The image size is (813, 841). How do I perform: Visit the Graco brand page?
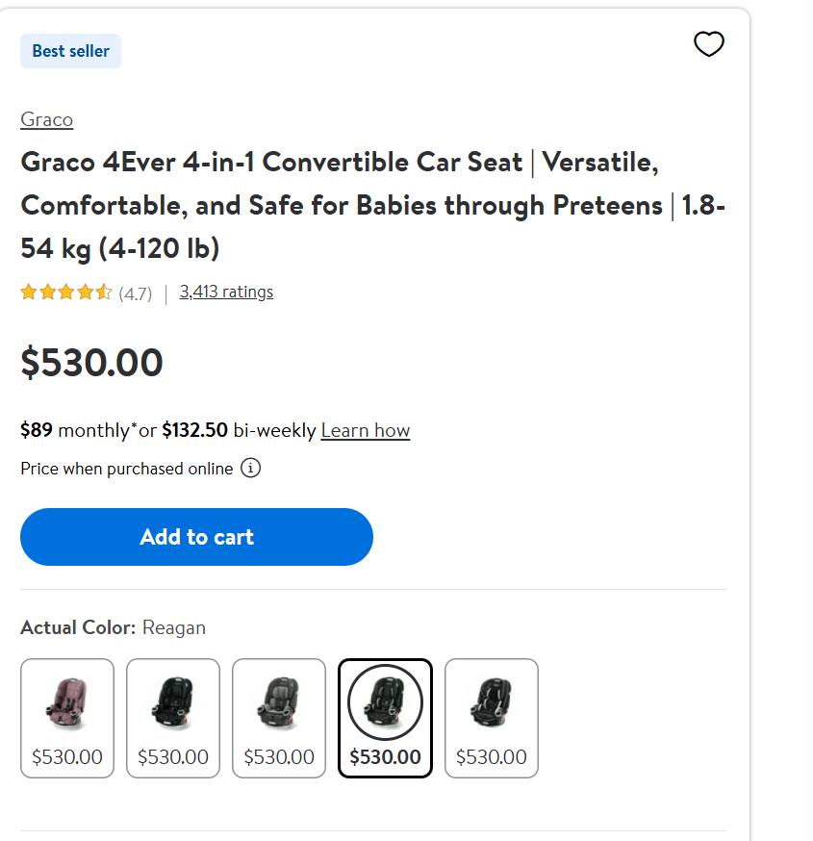tap(46, 118)
